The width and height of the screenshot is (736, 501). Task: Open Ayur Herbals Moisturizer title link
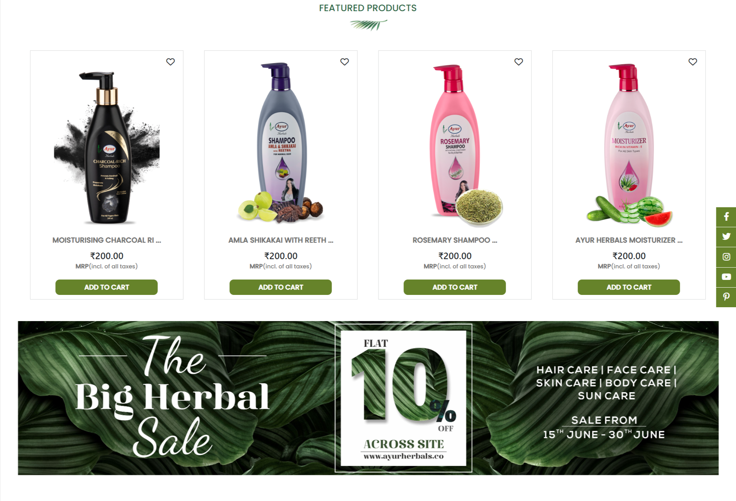tap(629, 240)
